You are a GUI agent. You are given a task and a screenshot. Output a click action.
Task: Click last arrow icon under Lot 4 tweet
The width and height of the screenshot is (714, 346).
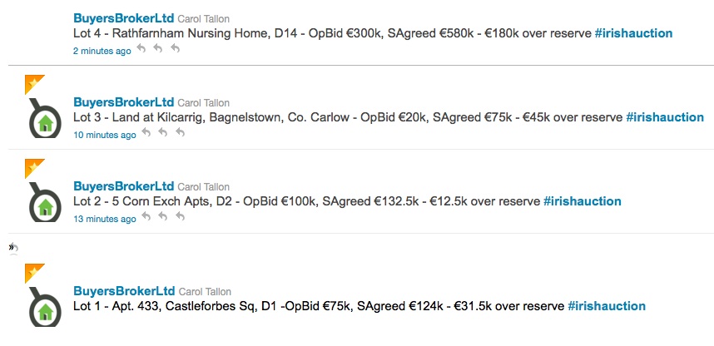tap(175, 50)
